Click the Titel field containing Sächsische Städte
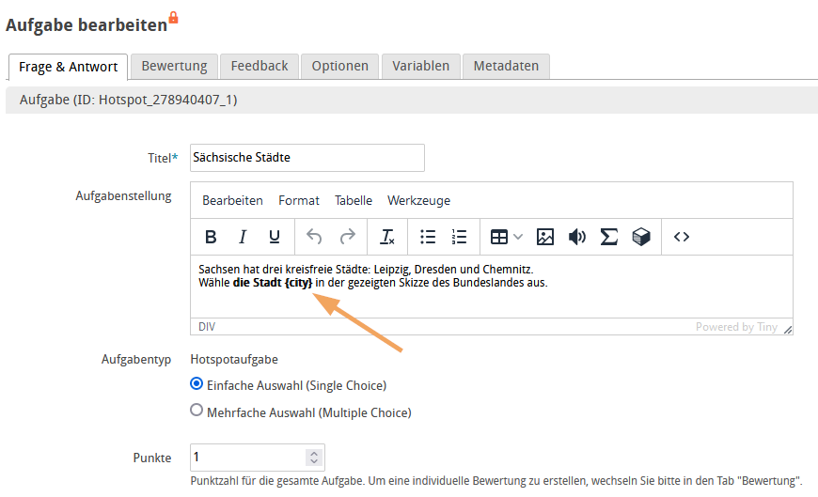Image resolution: width=818 pixels, height=497 pixels. point(307,158)
